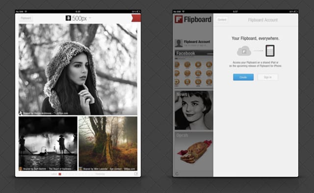314x193 pixels.
Task: Open the black-and-white fishermen photo
Action: tap(48, 144)
